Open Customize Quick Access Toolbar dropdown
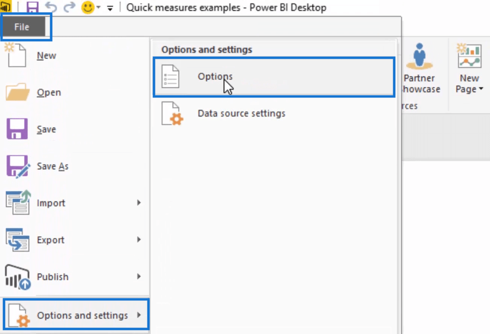This screenshot has height=334, width=490. [110, 8]
